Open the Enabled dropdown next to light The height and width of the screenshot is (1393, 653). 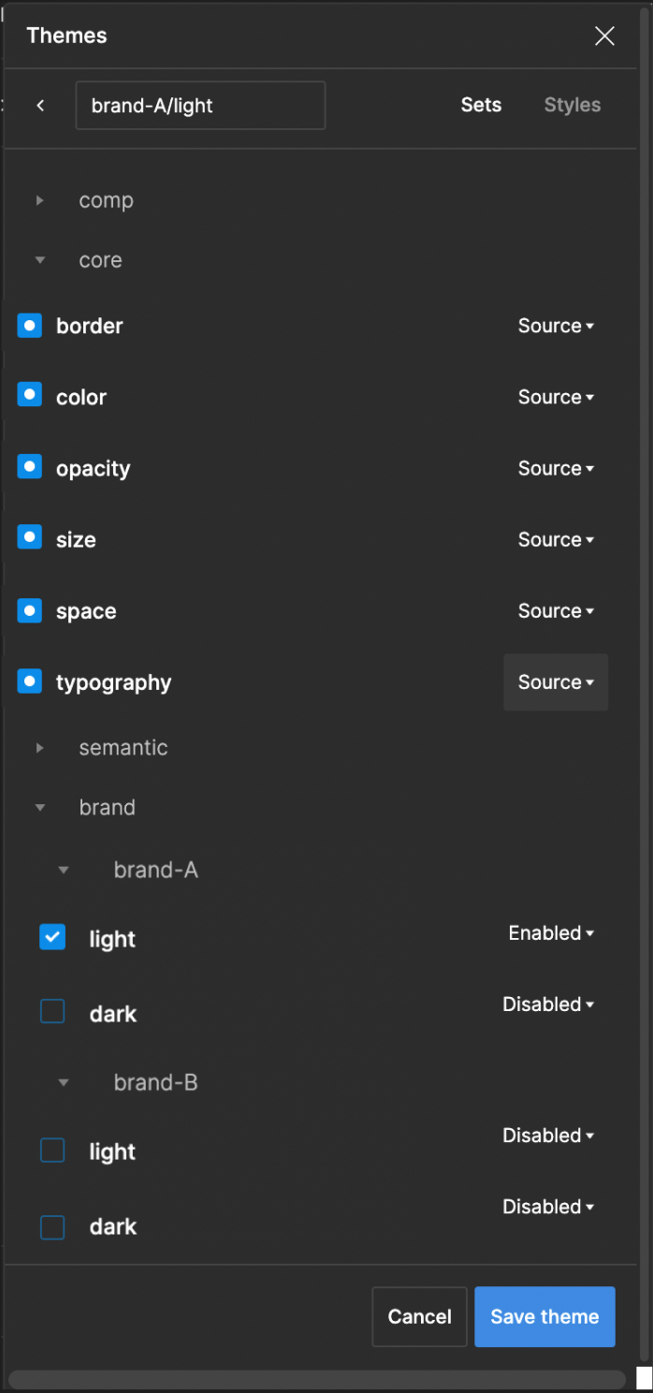click(551, 932)
